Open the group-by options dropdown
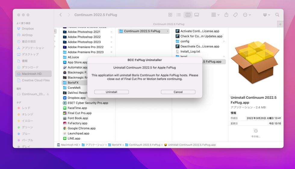Screen dimensions: 295x169 [215, 15]
